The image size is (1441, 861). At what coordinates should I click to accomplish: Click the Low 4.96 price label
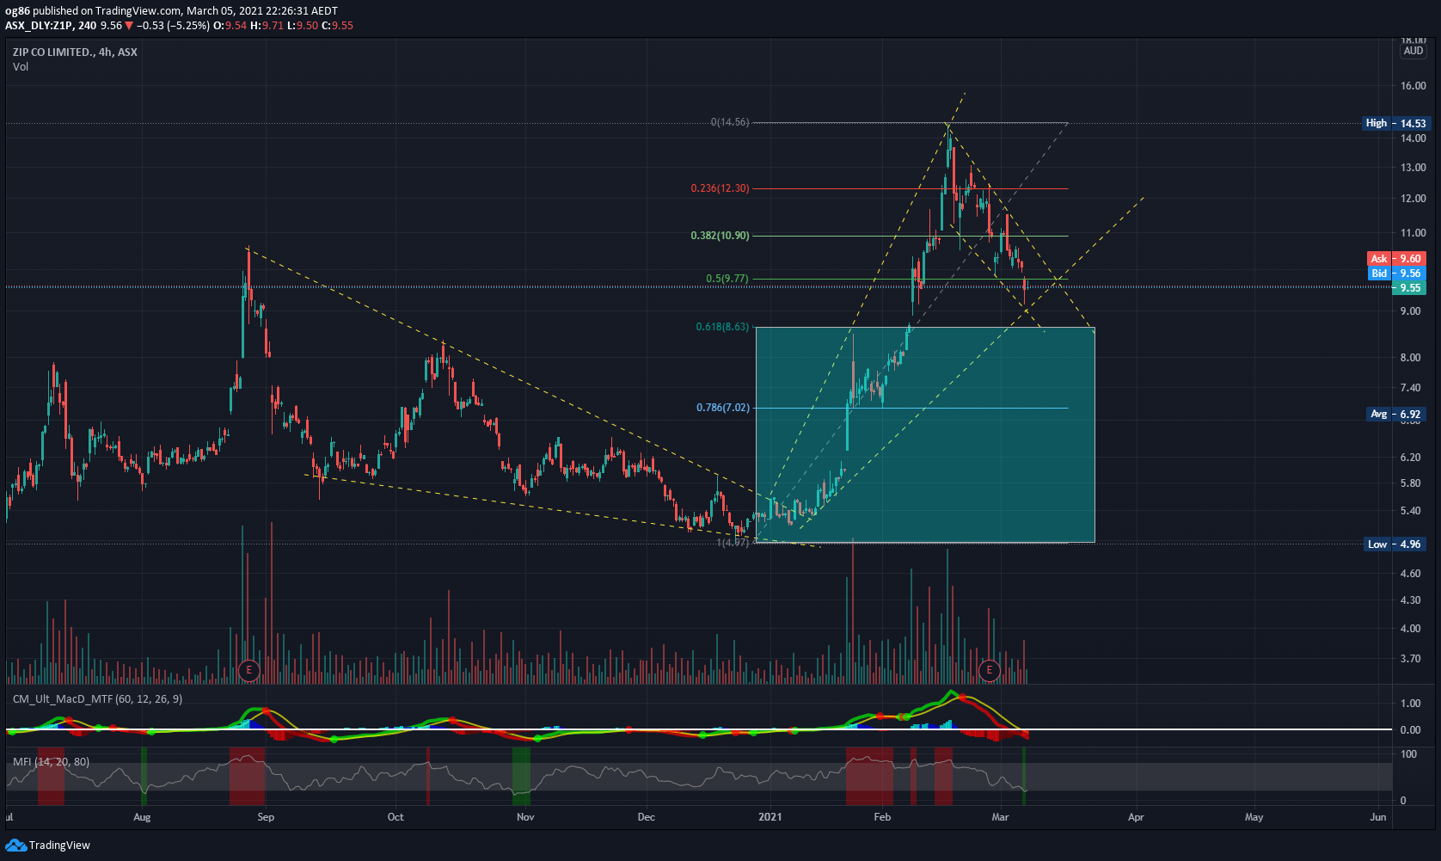(x=1396, y=544)
